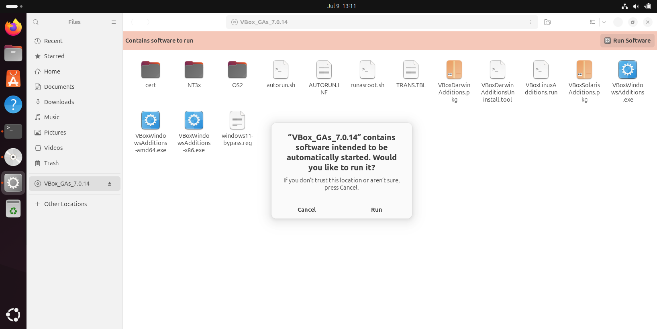Launch Ubuntu Software from the dock
Viewport: 657px width, 329px height.
pos(13,79)
